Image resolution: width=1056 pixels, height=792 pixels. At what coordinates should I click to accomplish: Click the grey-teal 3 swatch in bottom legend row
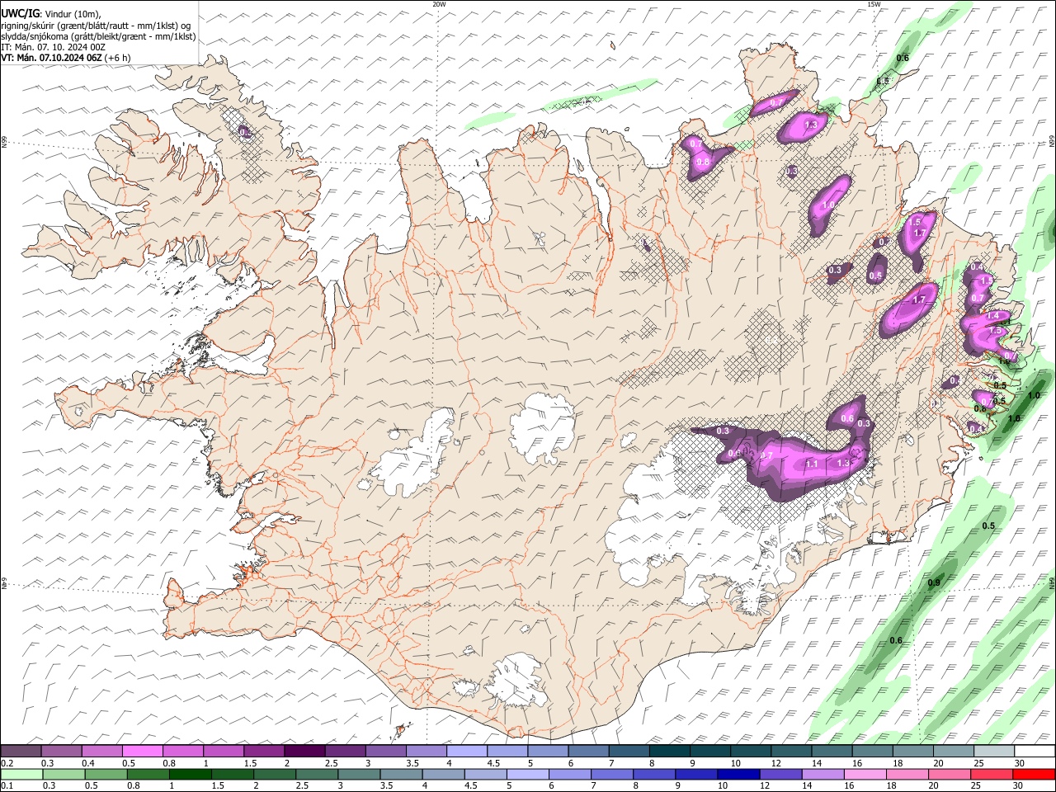(359, 775)
